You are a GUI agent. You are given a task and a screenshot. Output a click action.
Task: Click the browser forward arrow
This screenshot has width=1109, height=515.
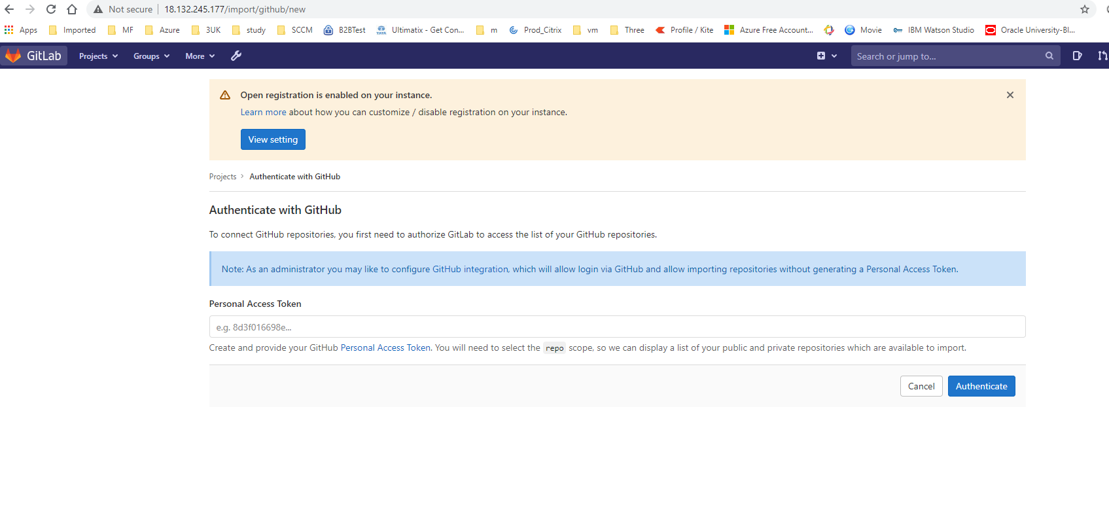[30, 9]
